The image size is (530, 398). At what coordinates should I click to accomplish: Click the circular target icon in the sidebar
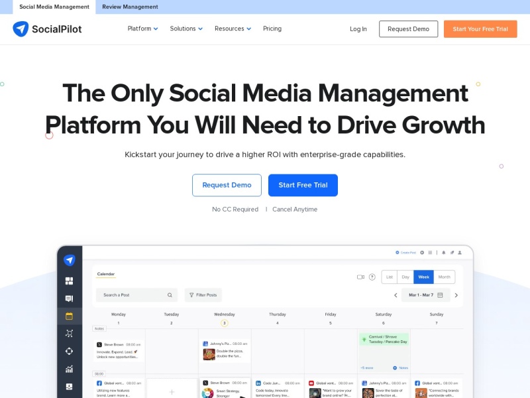[69, 352]
